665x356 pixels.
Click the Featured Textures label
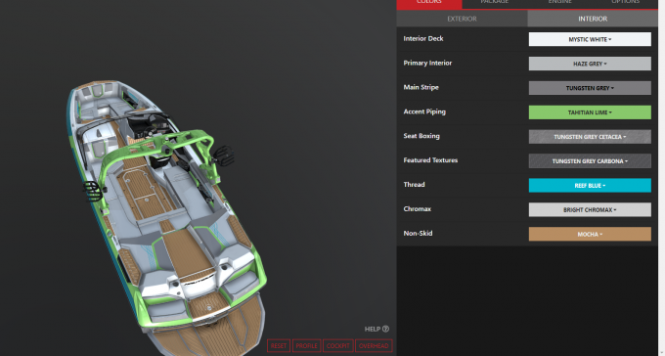(430, 160)
